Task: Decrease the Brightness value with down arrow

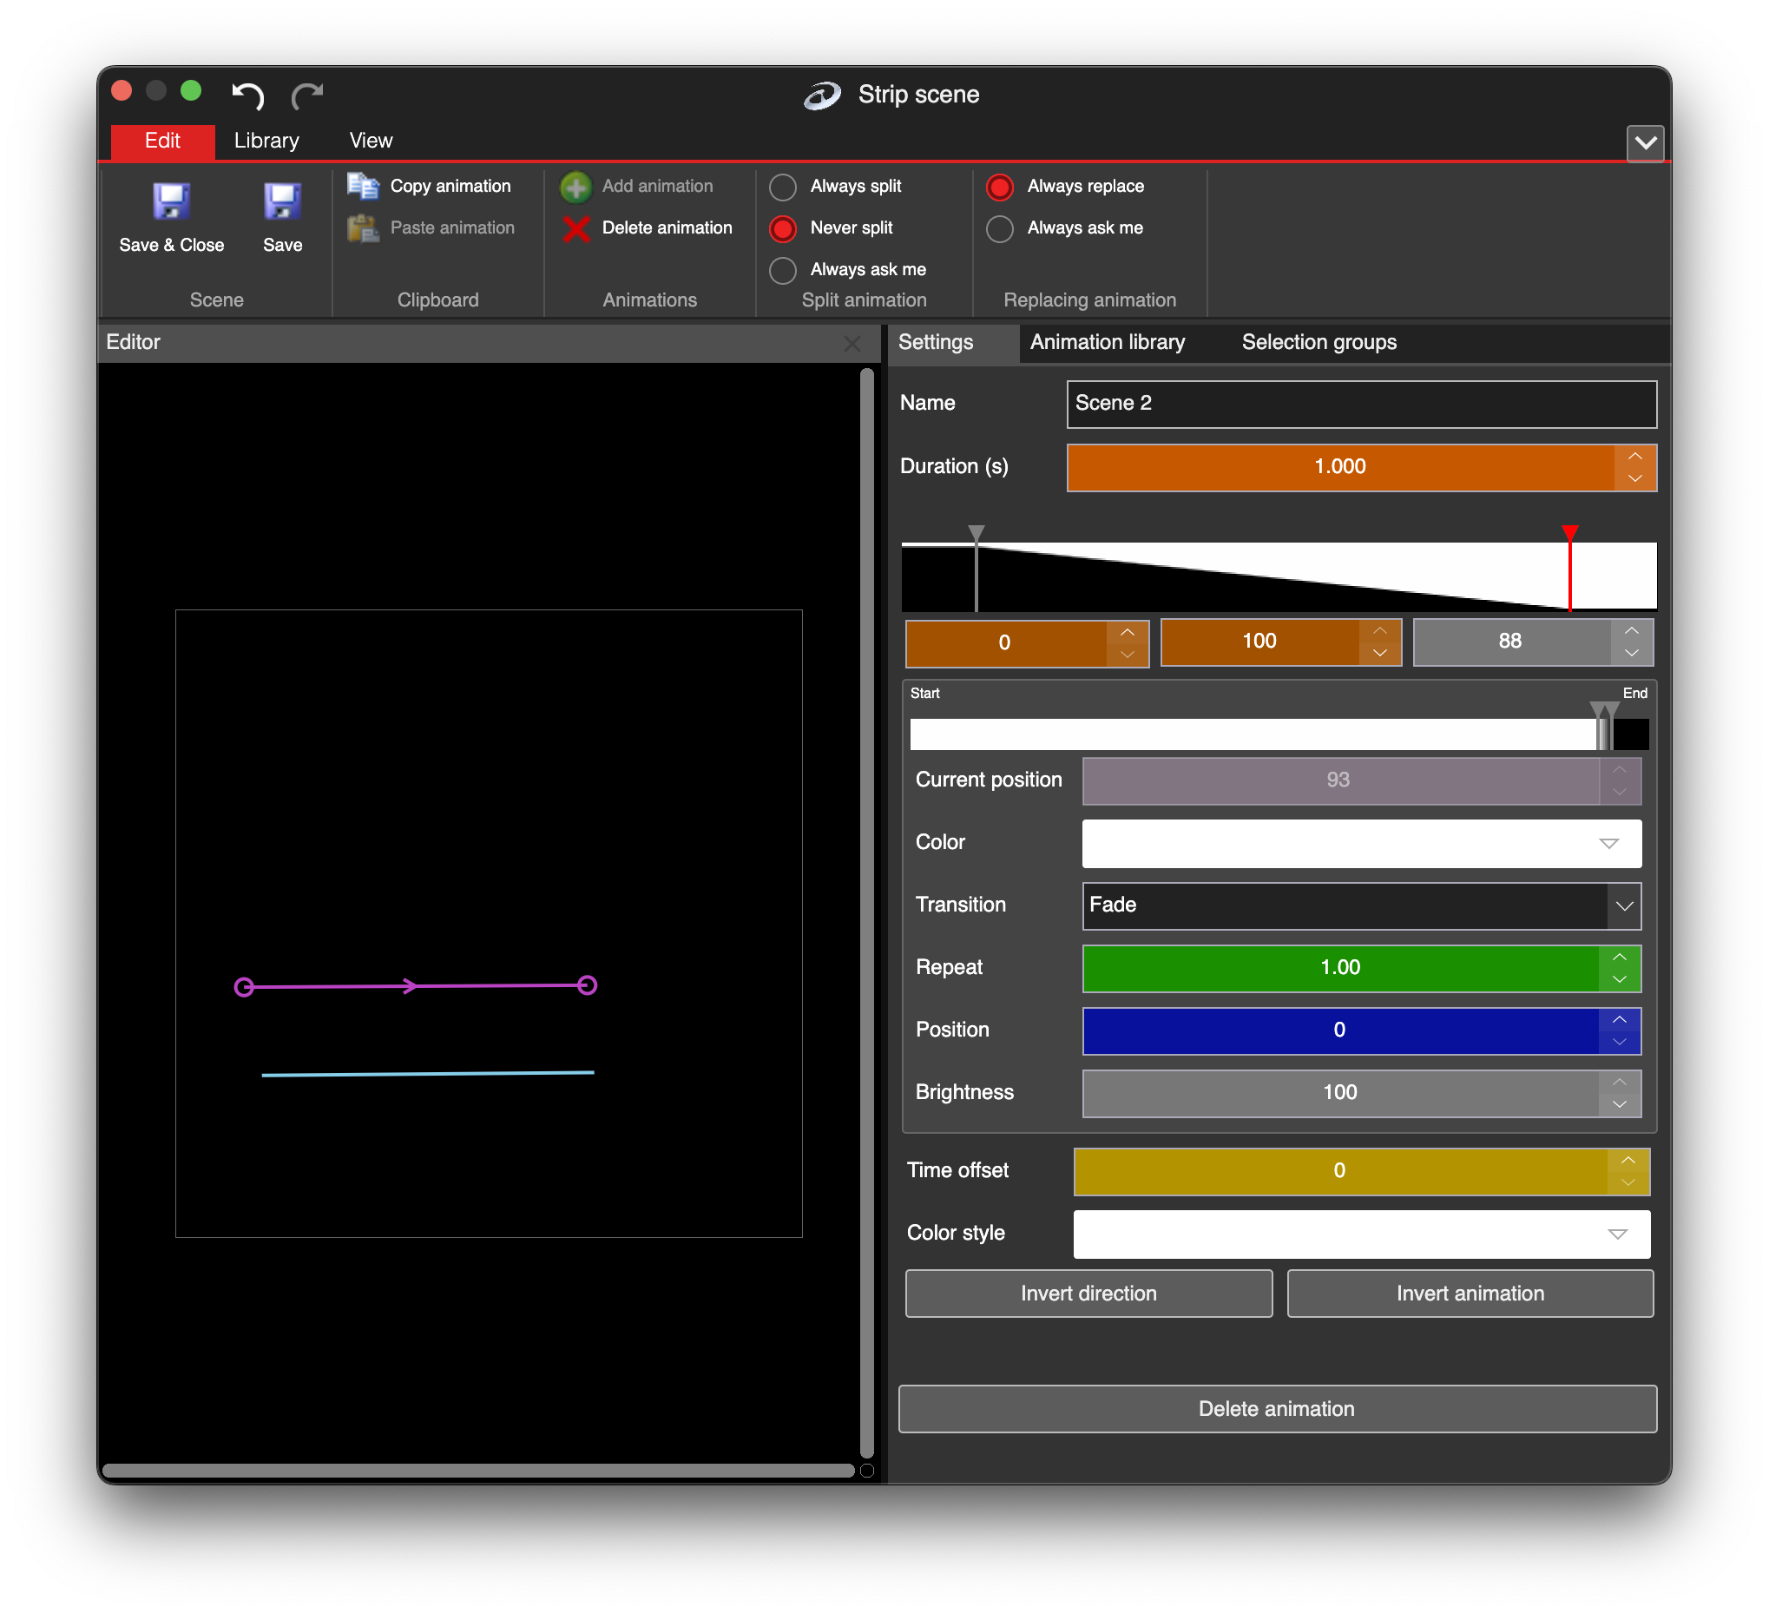Action: pyautogui.click(x=1620, y=1105)
